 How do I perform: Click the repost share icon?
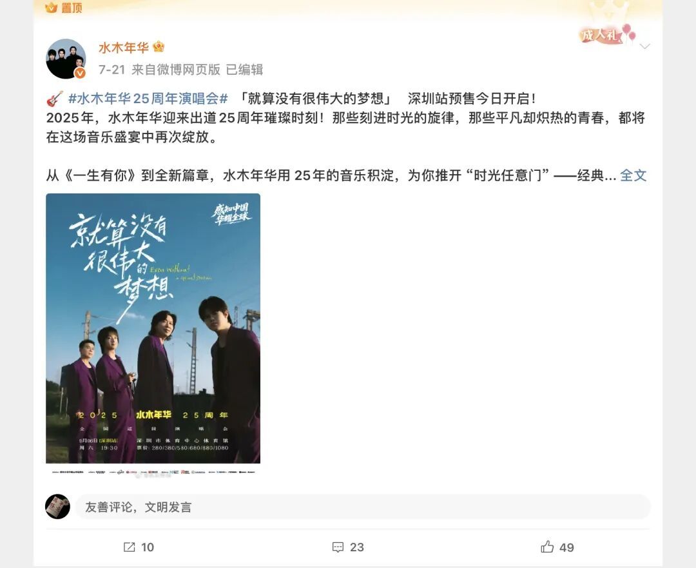click(x=129, y=547)
